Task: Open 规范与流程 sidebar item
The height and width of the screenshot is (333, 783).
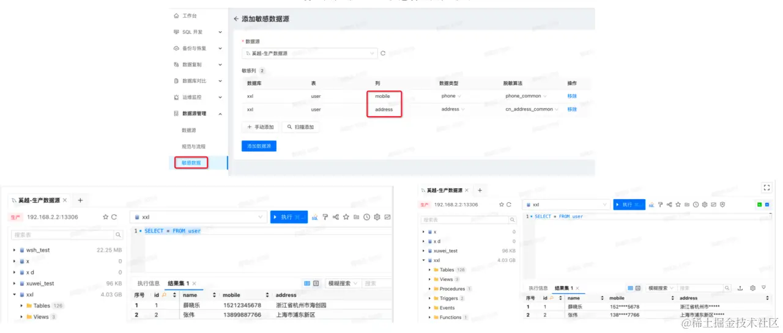Action: click(x=193, y=147)
